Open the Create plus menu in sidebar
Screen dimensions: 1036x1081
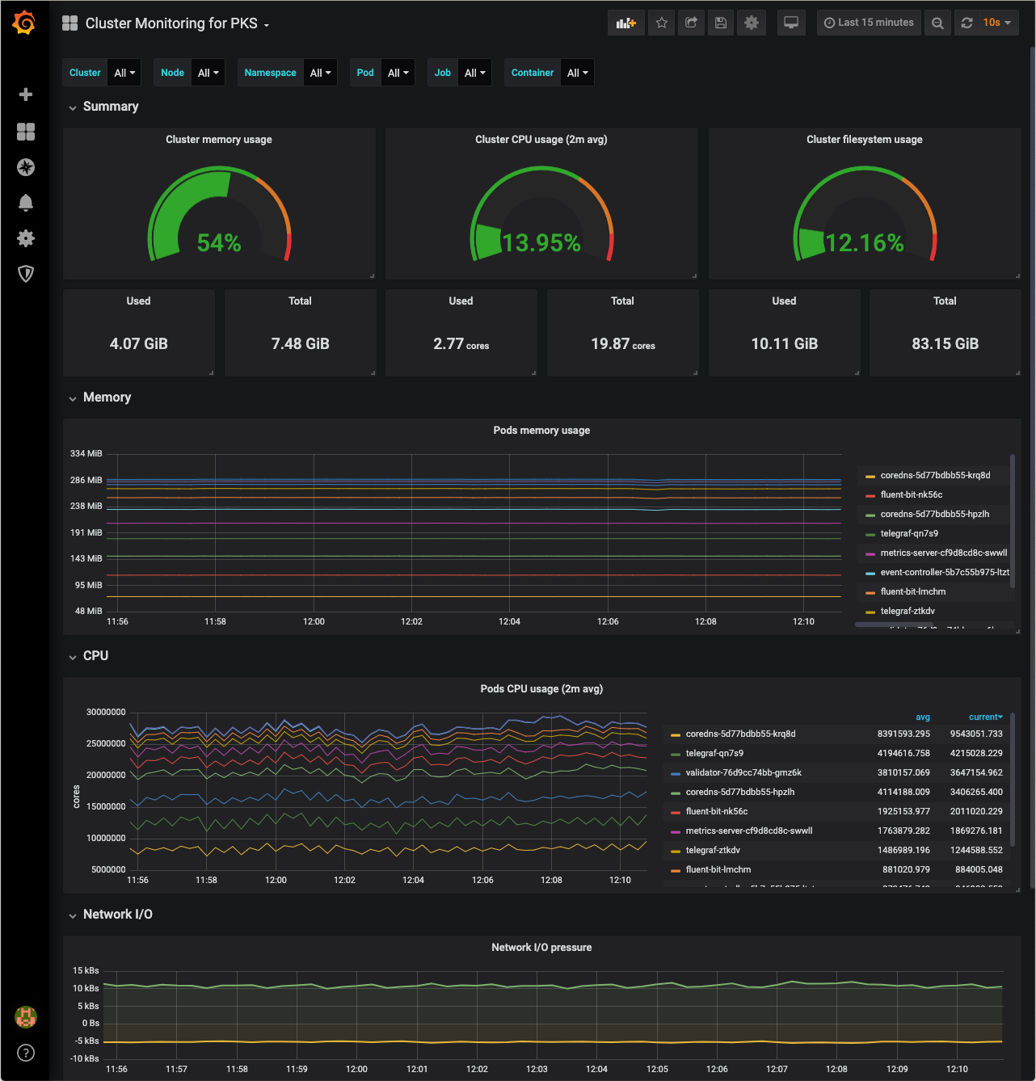[26, 95]
